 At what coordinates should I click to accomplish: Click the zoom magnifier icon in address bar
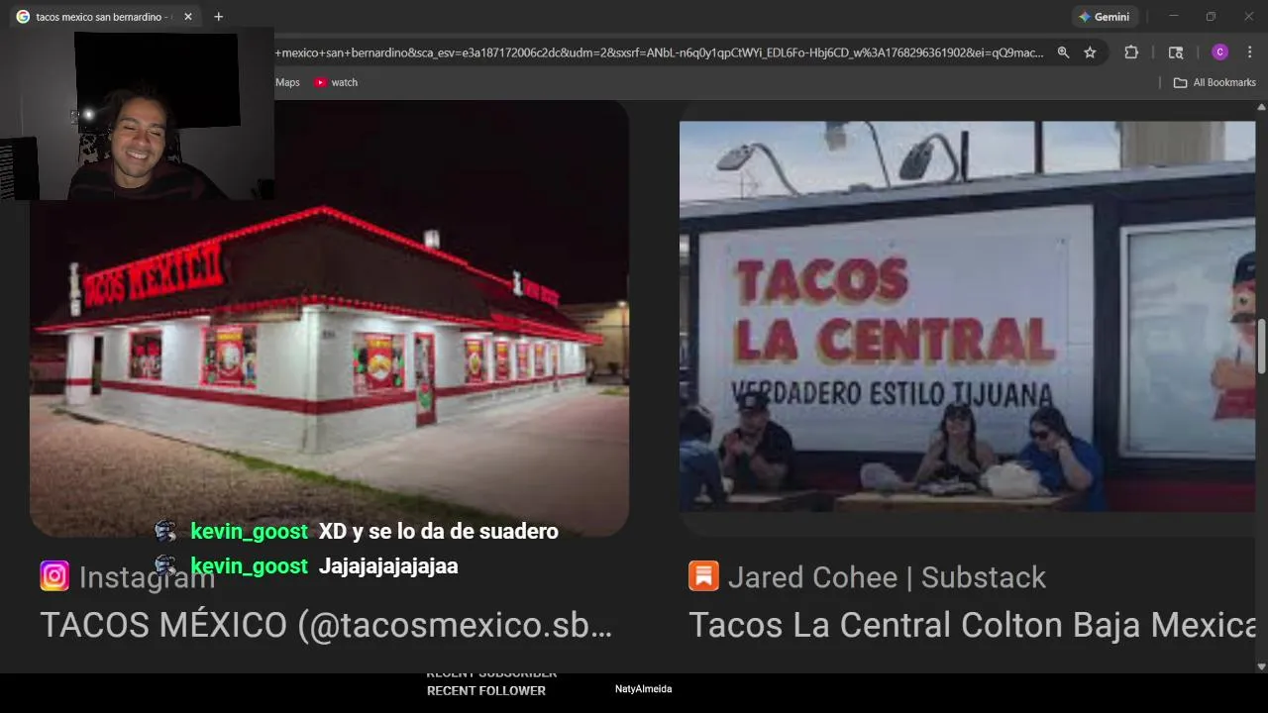pos(1063,52)
